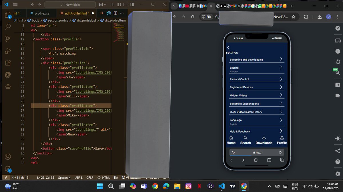Open Customize Layout in VS Code title bar
The image size is (343, 192).
[x=112, y=5]
